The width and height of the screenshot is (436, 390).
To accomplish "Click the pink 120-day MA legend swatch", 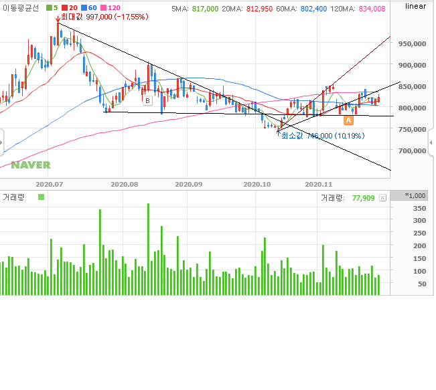I will 103,8.
